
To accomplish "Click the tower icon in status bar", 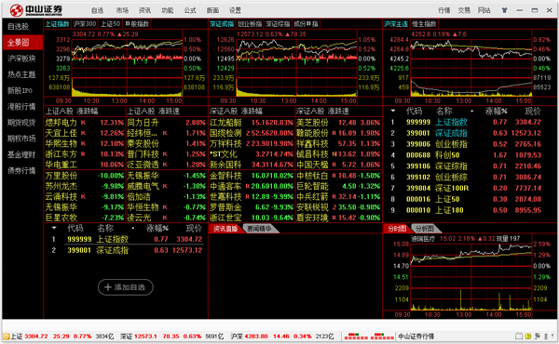I will (546, 336).
